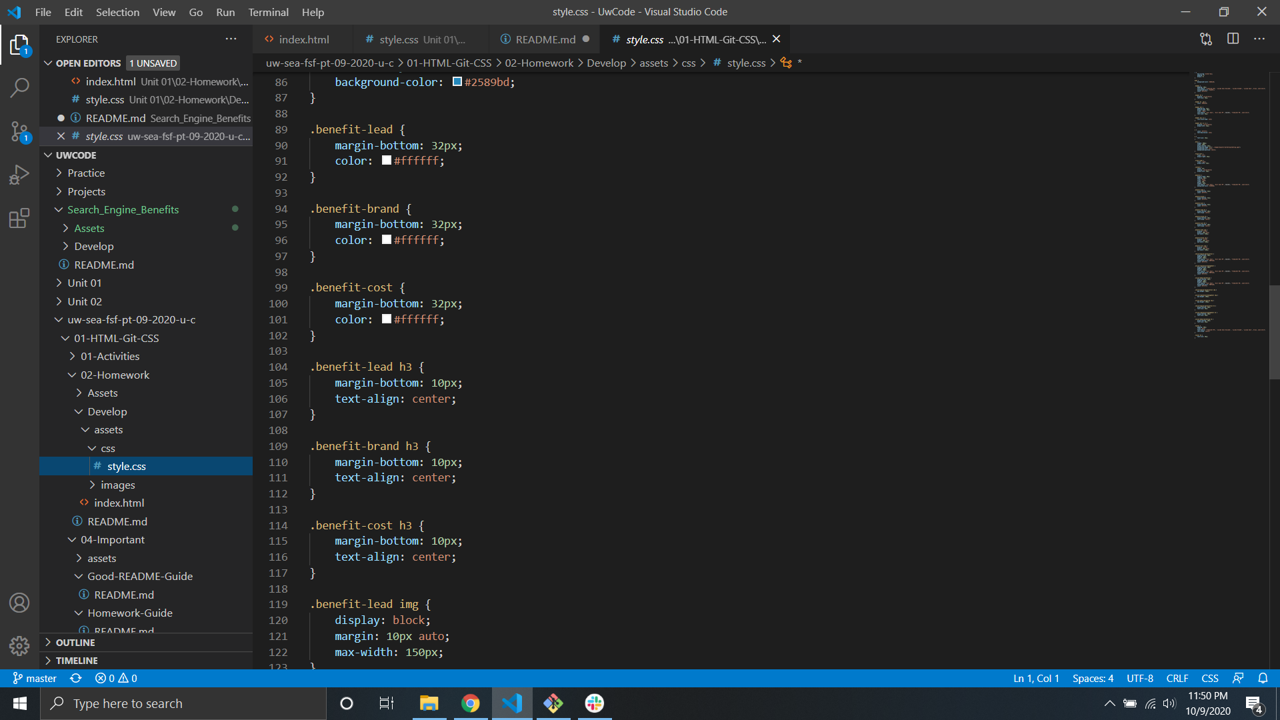Open the Accounts menu icon
Viewport: 1280px width, 720px height.
click(19, 603)
